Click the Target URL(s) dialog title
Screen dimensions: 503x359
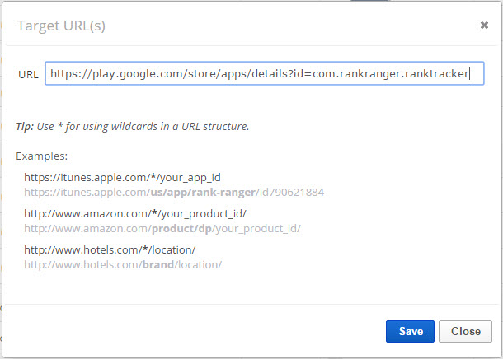point(61,26)
